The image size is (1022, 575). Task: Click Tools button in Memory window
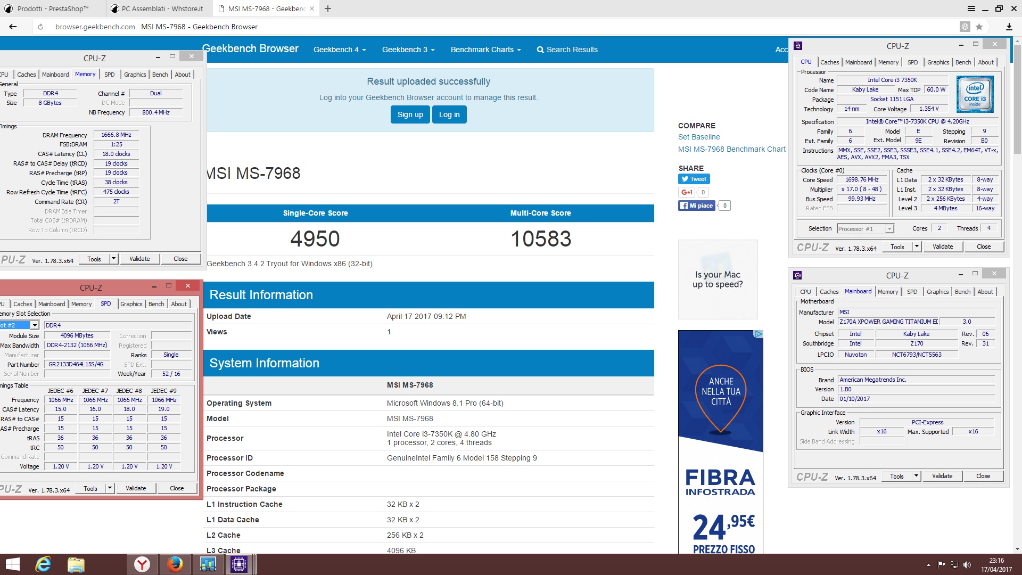pos(94,259)
